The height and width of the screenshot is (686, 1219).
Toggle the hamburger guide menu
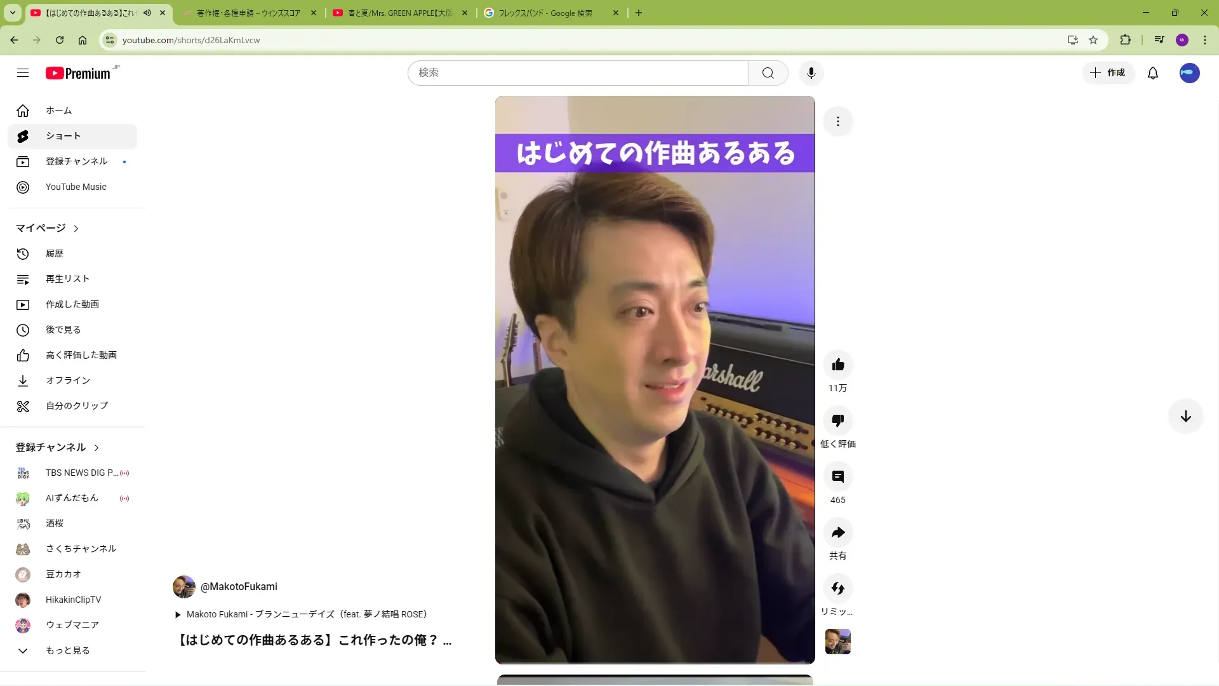click(x=23, y=73)
